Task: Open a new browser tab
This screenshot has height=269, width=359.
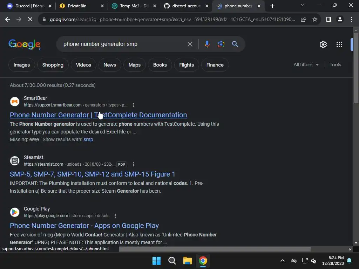Action: coord(272,6)
